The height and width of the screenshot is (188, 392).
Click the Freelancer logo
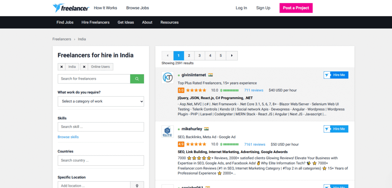70,8
